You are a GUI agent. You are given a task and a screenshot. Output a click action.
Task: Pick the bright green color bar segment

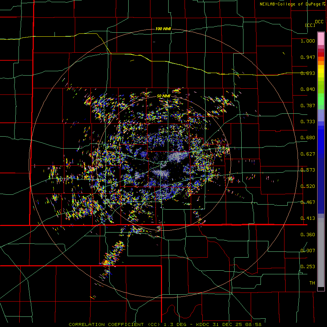(321, 99)
